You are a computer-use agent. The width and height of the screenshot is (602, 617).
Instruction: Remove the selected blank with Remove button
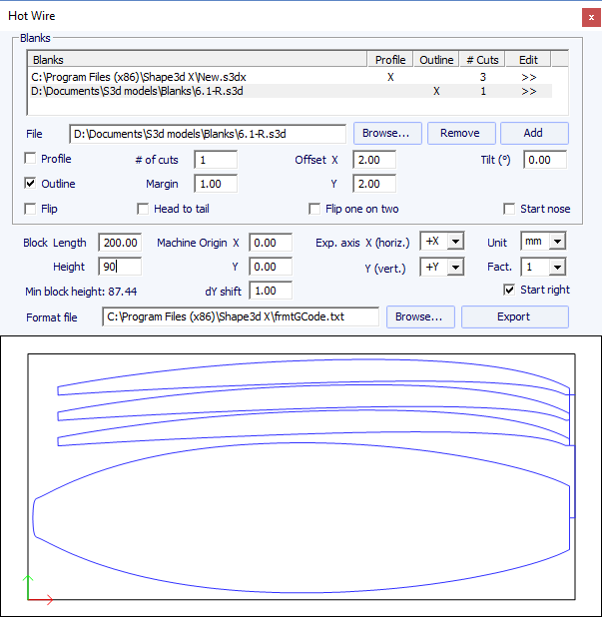[x=460, y=134]
